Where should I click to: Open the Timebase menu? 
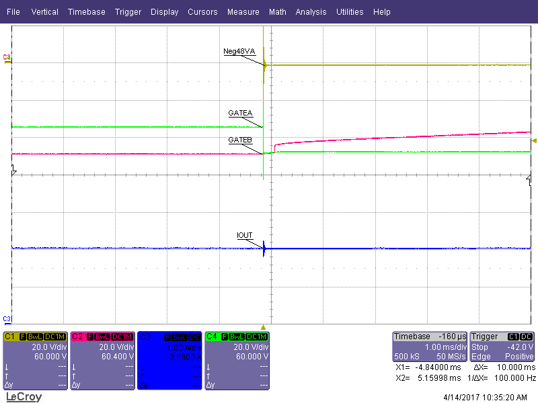(86, 12)
